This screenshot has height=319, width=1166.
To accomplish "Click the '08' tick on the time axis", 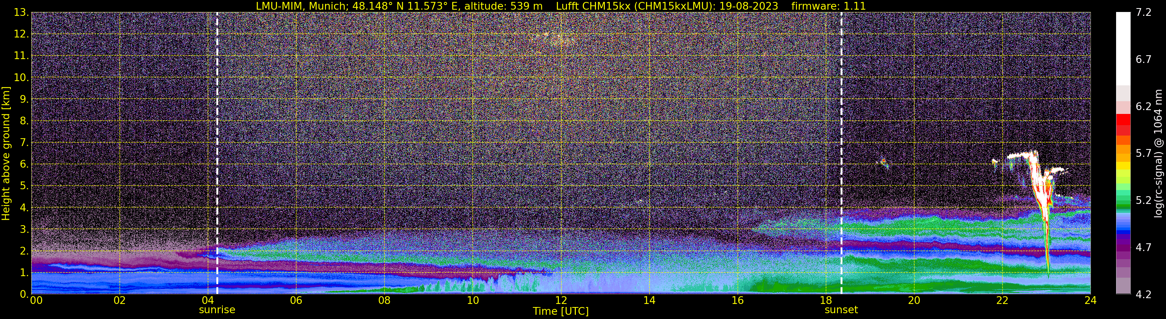I will click(384, 300).
